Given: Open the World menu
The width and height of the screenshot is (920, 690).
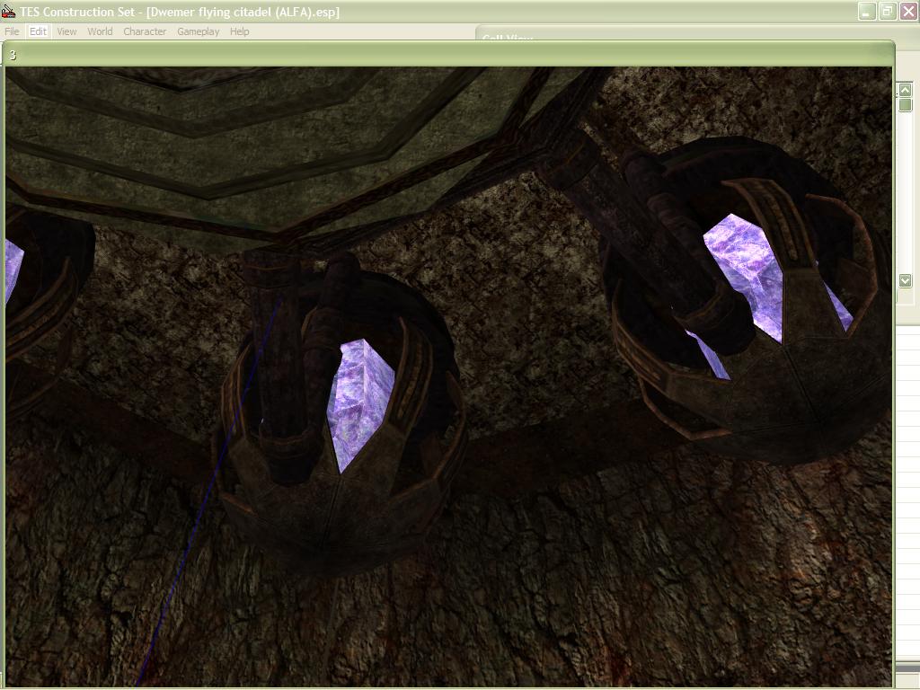Looking at the screenshot, I should coord(100,31).
